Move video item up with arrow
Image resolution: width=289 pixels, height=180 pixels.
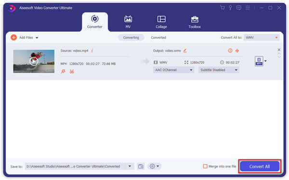tap(279, 54)
